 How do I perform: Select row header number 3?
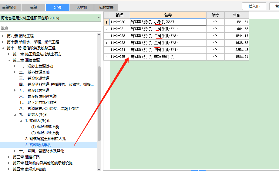pos(106,36)
